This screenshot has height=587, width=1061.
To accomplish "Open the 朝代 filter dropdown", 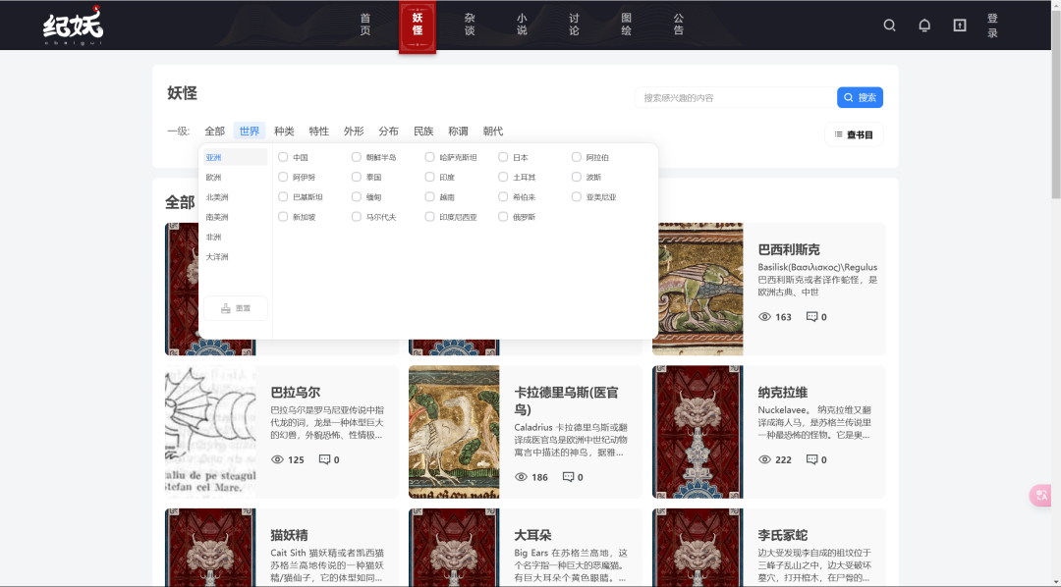I will 493,132.
